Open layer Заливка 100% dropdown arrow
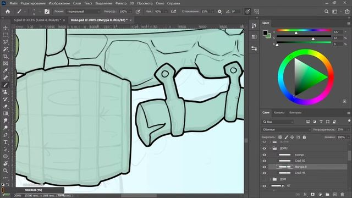The image size is (352, 198). (x=348, y=137)
